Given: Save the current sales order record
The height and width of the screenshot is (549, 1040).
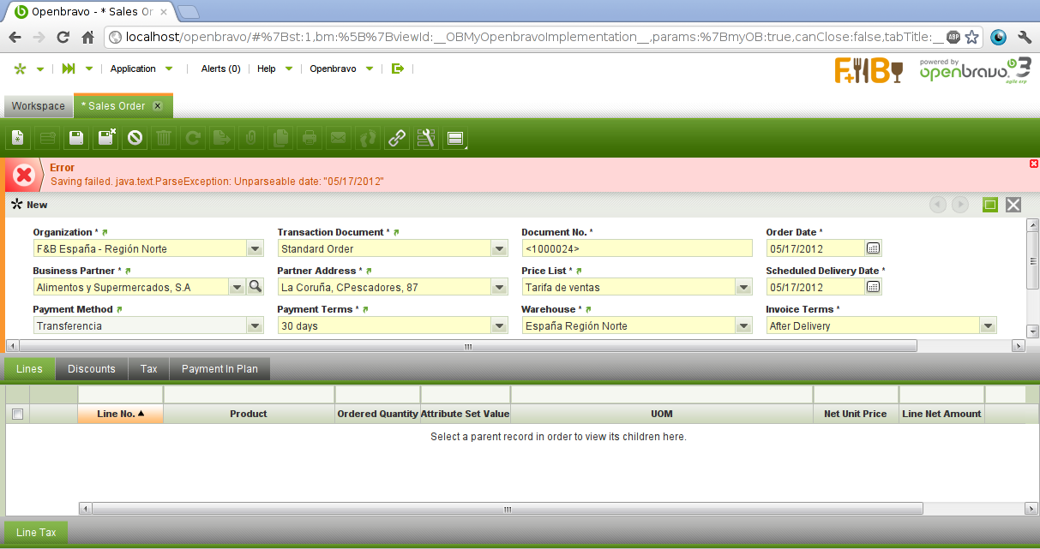Looking at the screenshot, I should pyautogui.click(x=76, y=138).
